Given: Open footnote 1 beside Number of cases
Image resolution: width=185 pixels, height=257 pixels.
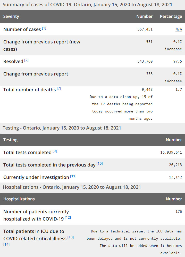Looking at the screenshot, I should pyautogui.click(x=44, y=28).
